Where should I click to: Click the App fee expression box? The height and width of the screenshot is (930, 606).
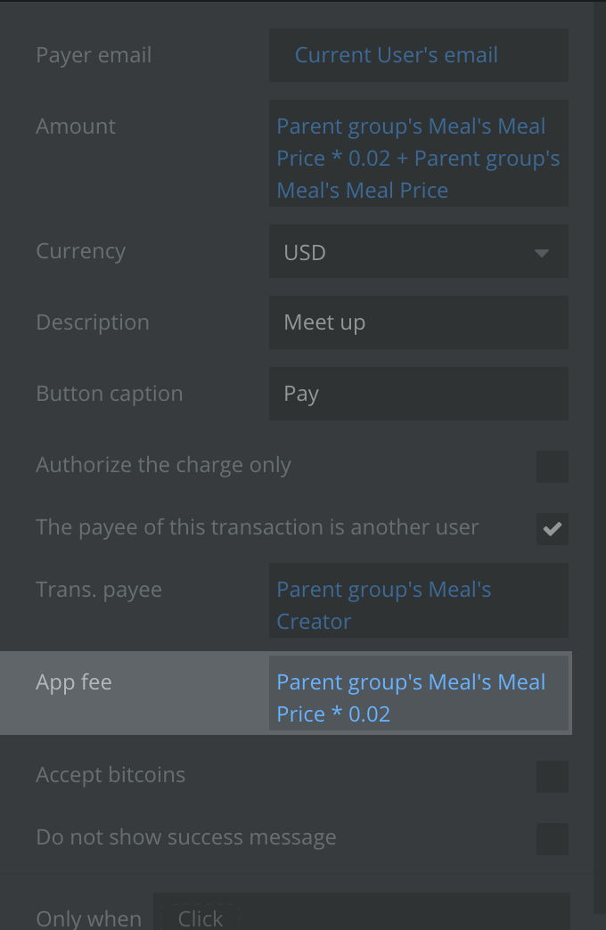418,697
